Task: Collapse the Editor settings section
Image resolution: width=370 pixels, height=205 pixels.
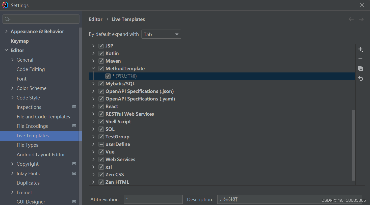Action: 6,50
